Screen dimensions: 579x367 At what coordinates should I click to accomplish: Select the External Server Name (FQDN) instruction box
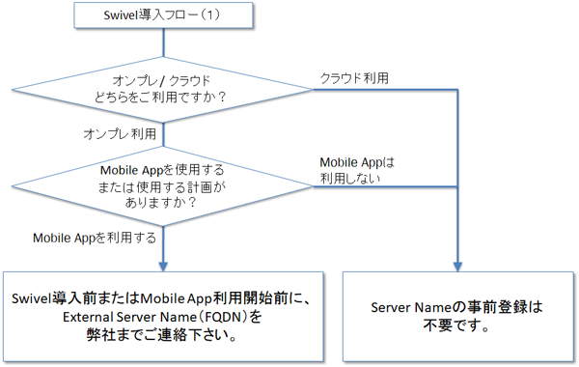pyautogui.click(x=163, y=317)
